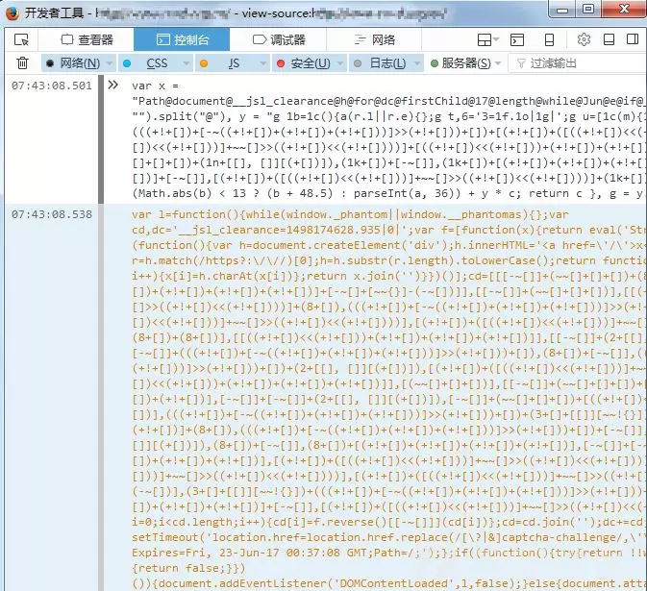The image size is (647, 591).
Task: Click the 过滤输出 filter input field
Action: click(578, 63)
